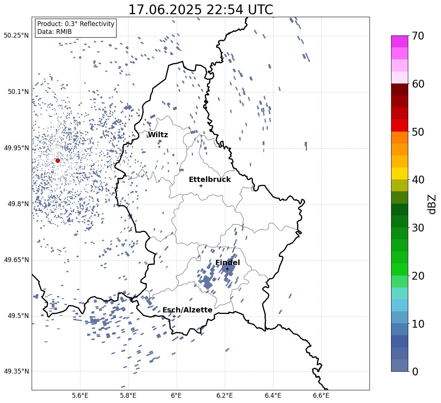Image resolution: width=441 pixels, height=403 pixels.
Task: Click the 10 colorbar tick label
Action: pos(418,324)
